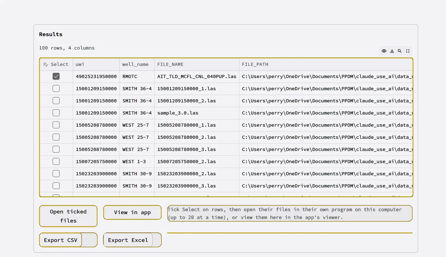Viewport: 446px width, 257px height.
Task: Tick checkbox for 15005208780000_3.las row
Action: 56,149
